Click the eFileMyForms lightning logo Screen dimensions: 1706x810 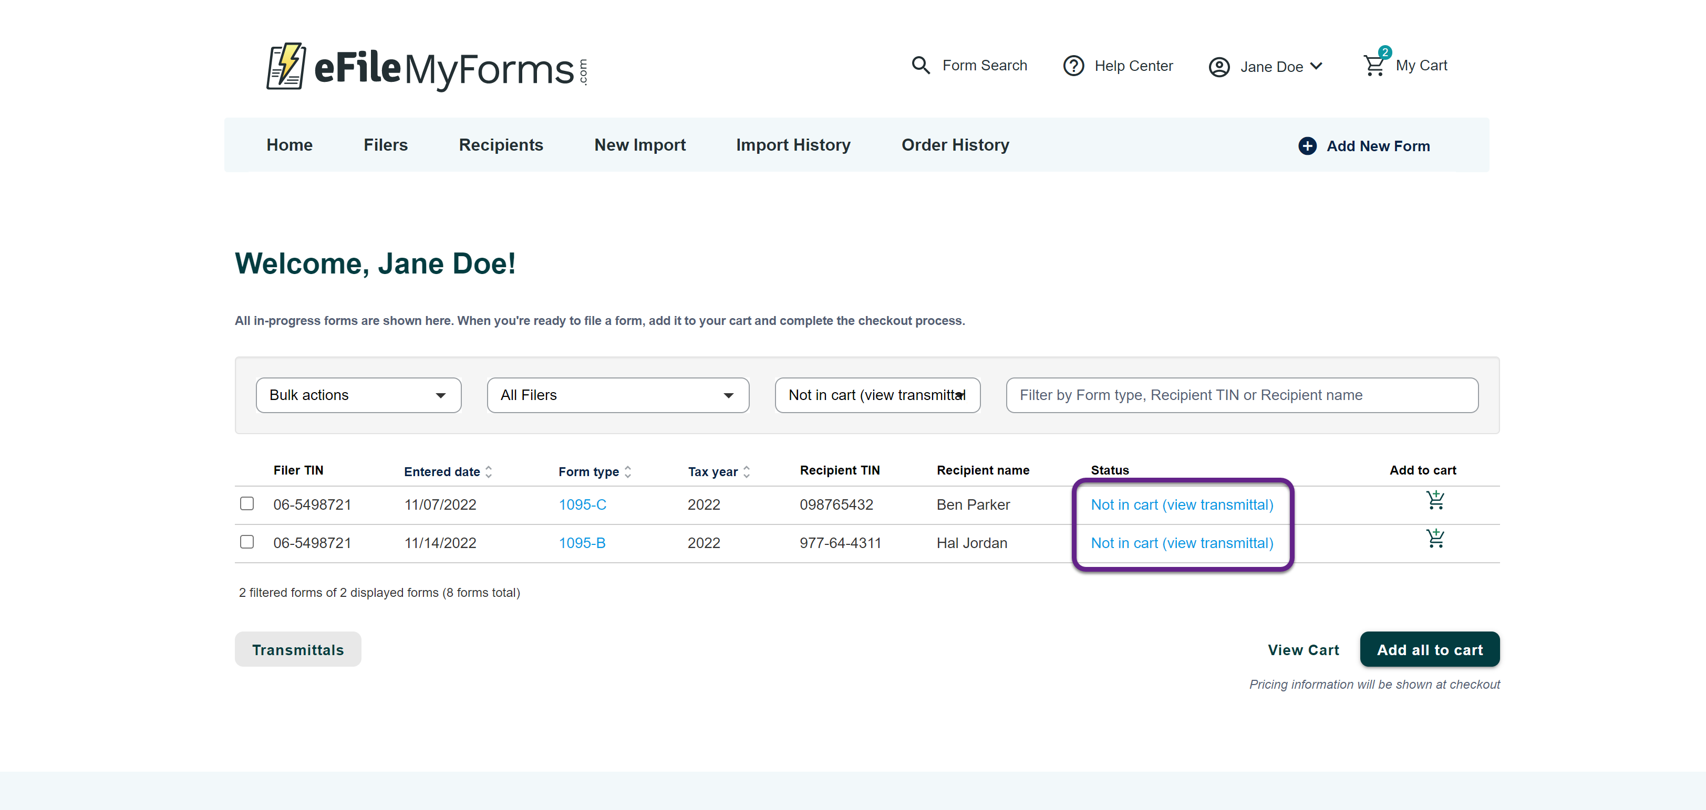tap(286, 66)
